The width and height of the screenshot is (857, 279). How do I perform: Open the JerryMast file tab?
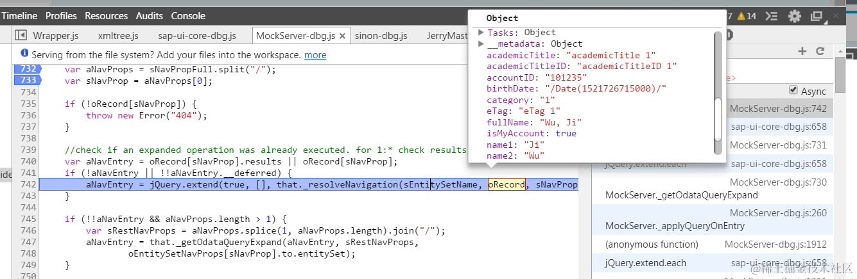click(447, 36)
